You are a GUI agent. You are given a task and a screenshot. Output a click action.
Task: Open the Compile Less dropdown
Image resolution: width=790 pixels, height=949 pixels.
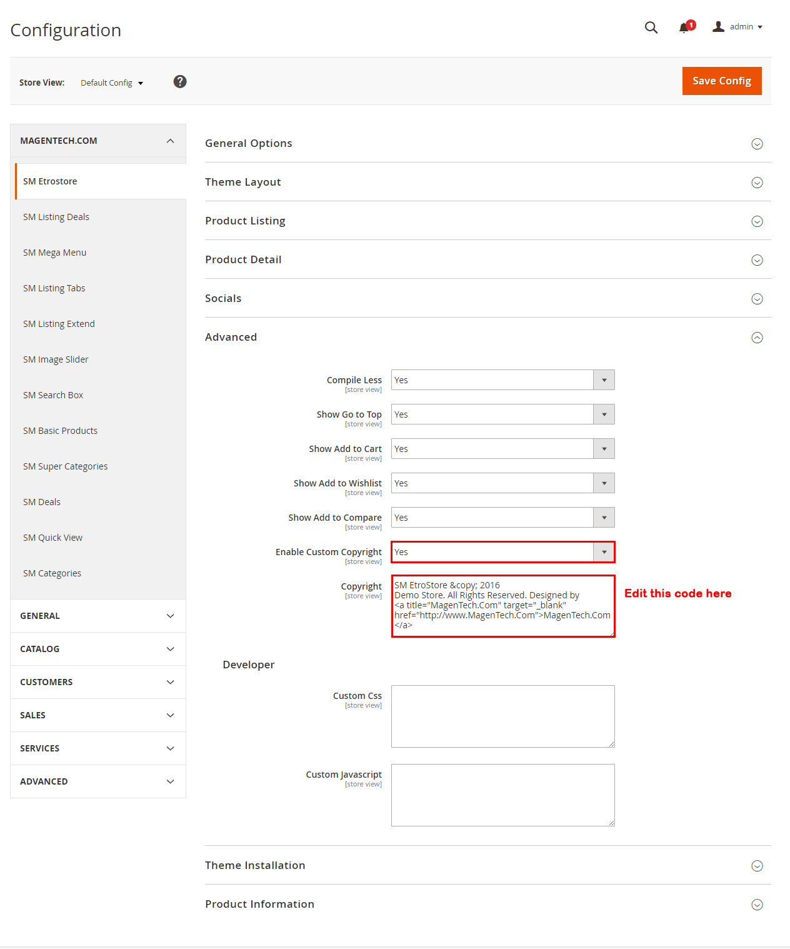[502, 380]
